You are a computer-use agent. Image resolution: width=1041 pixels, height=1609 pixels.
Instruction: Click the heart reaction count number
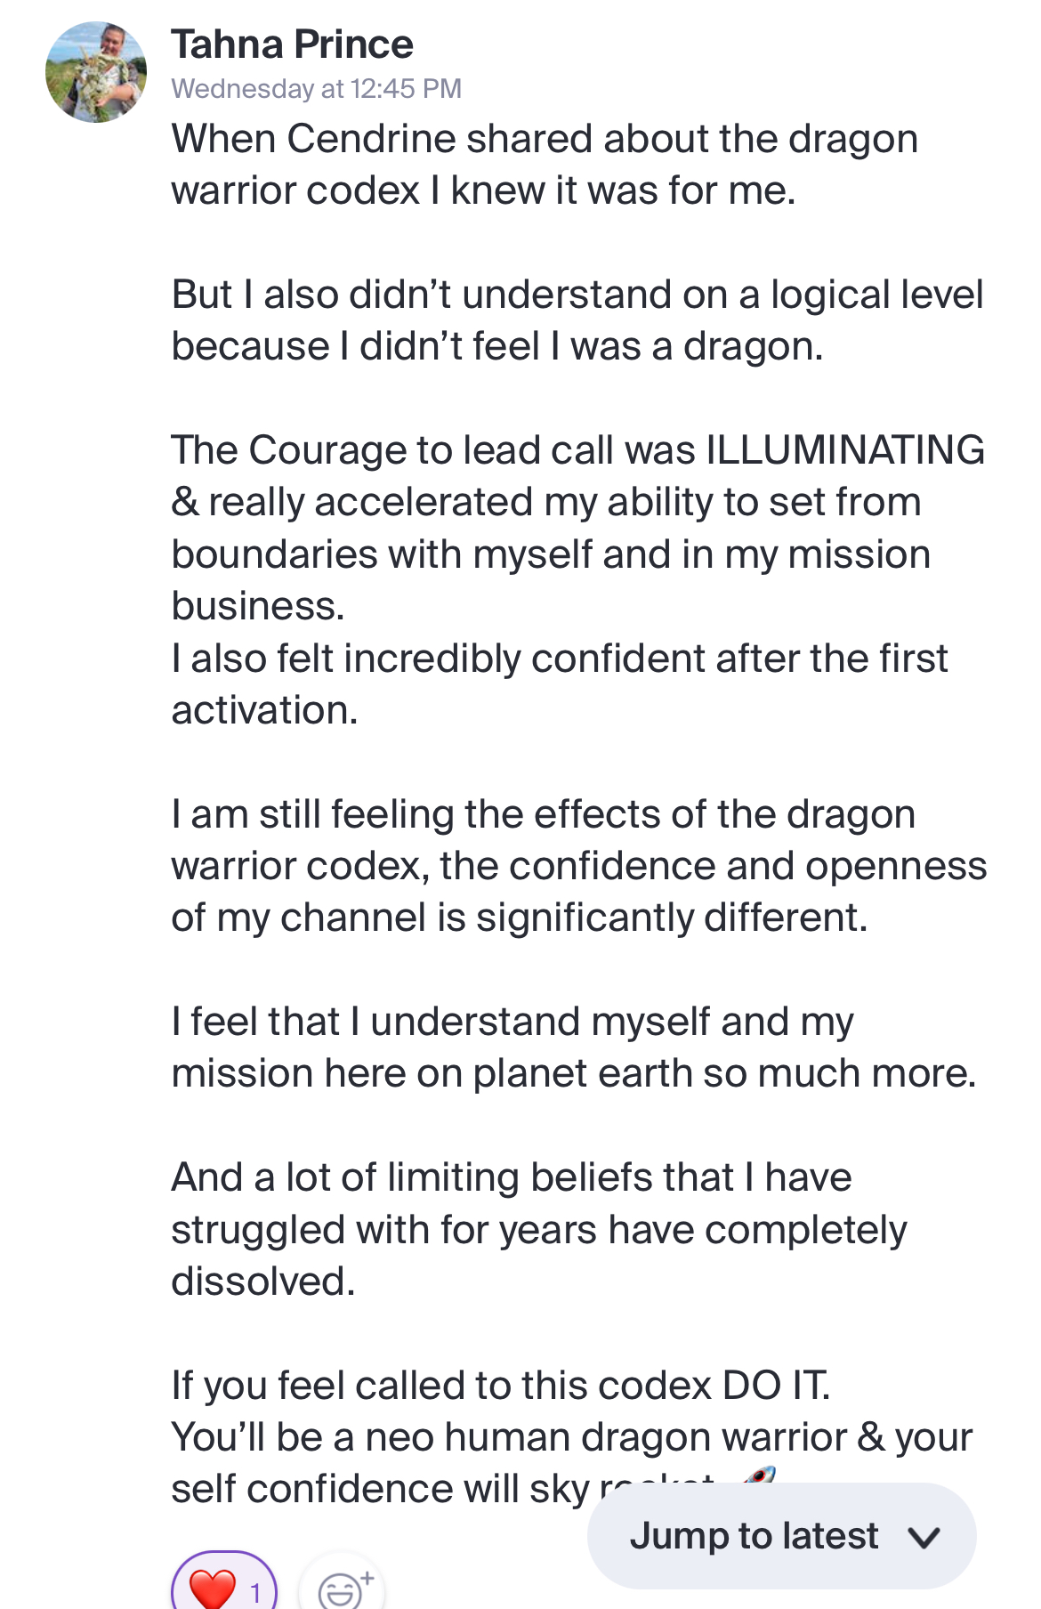(x=255, y=1591)
